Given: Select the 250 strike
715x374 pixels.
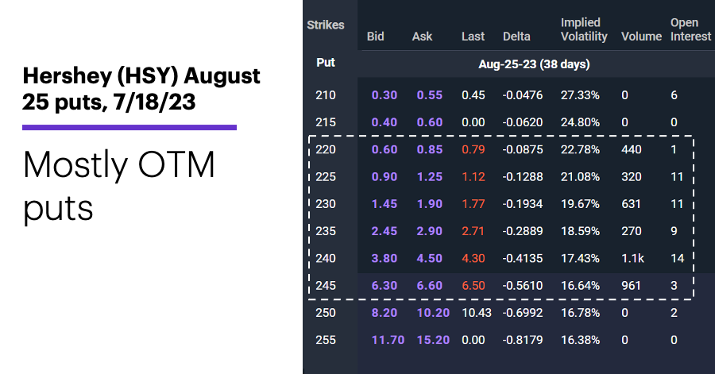Looking at the screenshot, I should (x=326, y=313).
